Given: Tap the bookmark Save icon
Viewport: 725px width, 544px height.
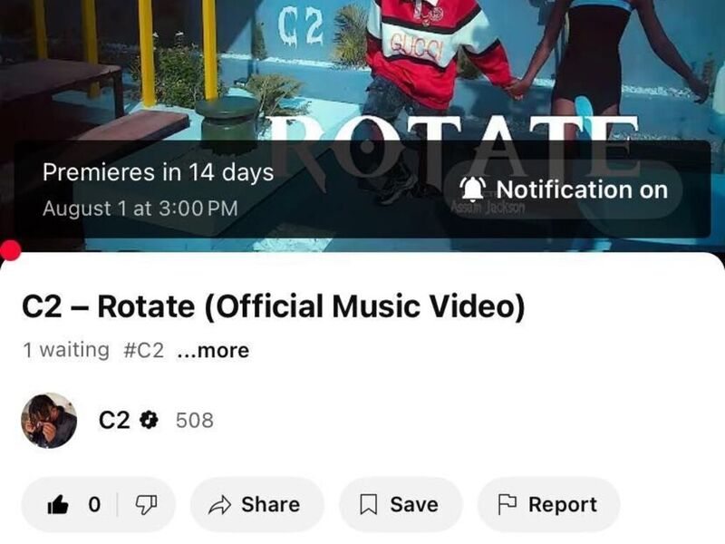Looking at the screenshot, I should click(369, 505).
